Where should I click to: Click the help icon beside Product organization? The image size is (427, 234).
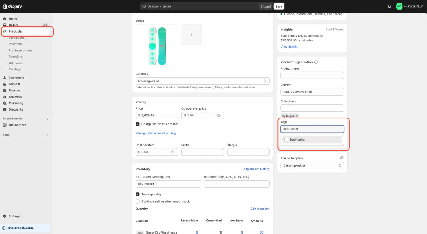coord(316,62)
